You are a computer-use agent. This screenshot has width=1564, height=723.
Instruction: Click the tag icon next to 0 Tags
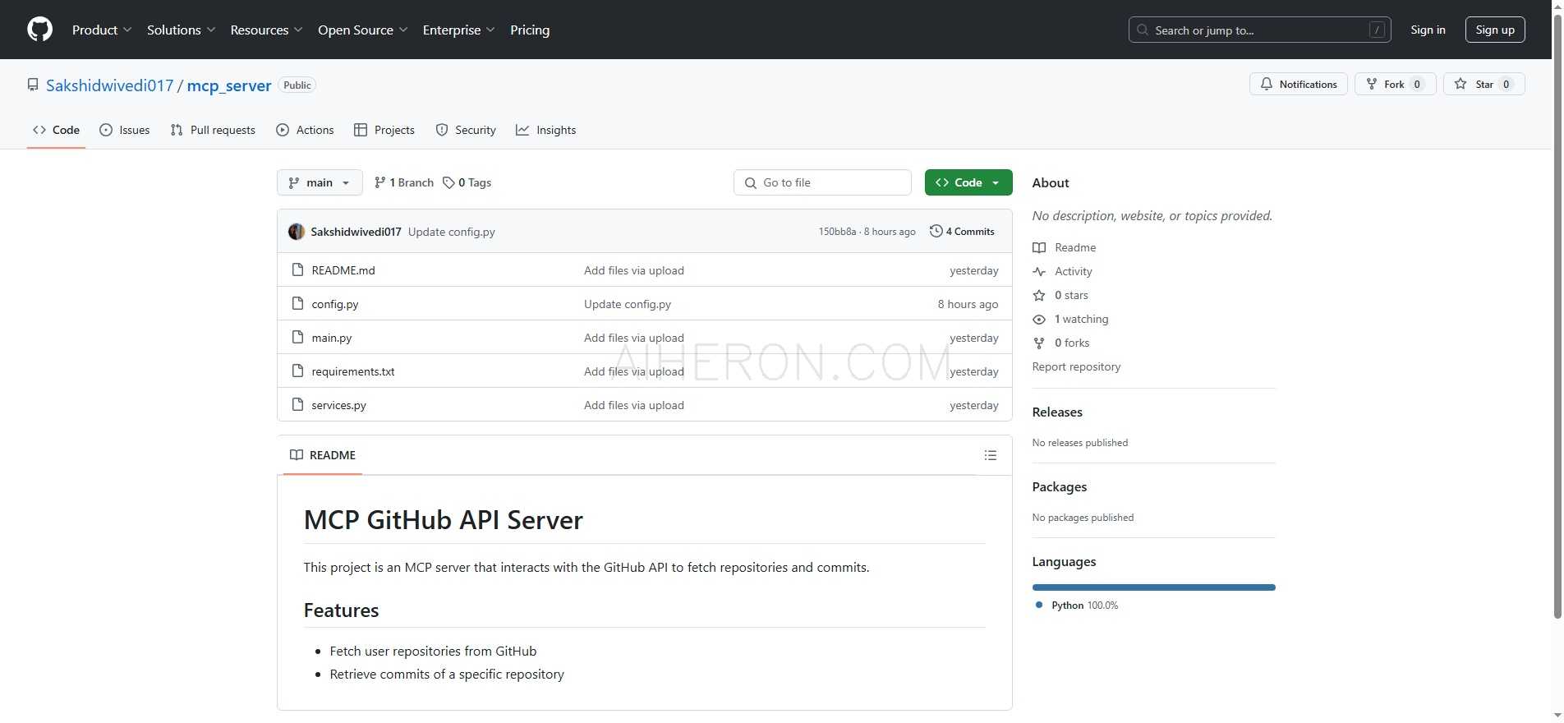click(x=448, y=182)
